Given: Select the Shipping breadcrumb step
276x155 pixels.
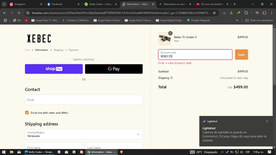Looking at the screenshot, I should (x=58, y=50).
